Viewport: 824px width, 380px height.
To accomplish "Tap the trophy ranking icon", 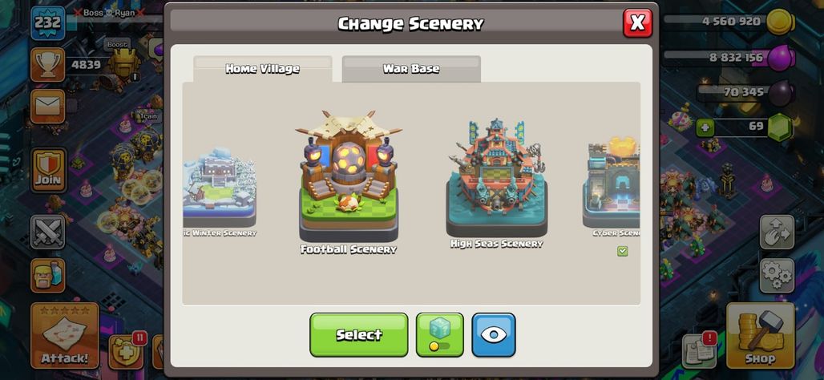I will tap(48, 65).
